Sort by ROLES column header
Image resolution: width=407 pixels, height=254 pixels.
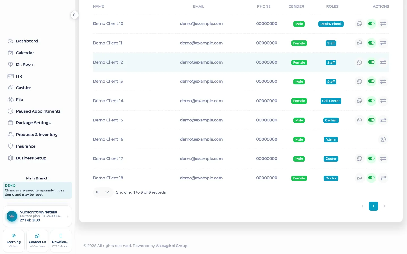(x=332, y=6)
